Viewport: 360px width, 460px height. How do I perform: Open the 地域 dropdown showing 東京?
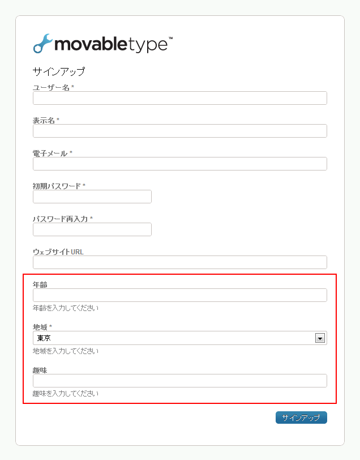click(x=179, y=338)
